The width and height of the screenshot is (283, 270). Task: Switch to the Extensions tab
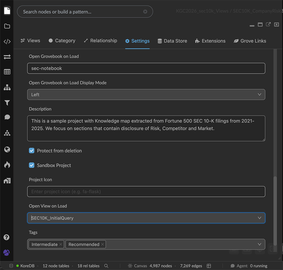[210, 41]
